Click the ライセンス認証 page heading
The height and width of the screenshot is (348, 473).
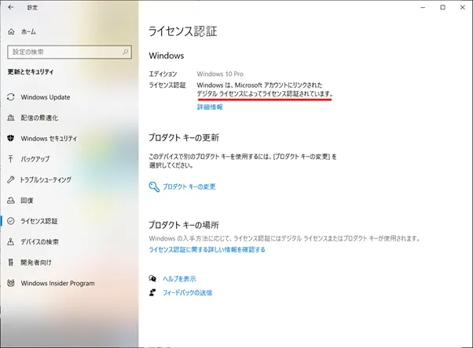pyautogui.click(x=183, y=31)
